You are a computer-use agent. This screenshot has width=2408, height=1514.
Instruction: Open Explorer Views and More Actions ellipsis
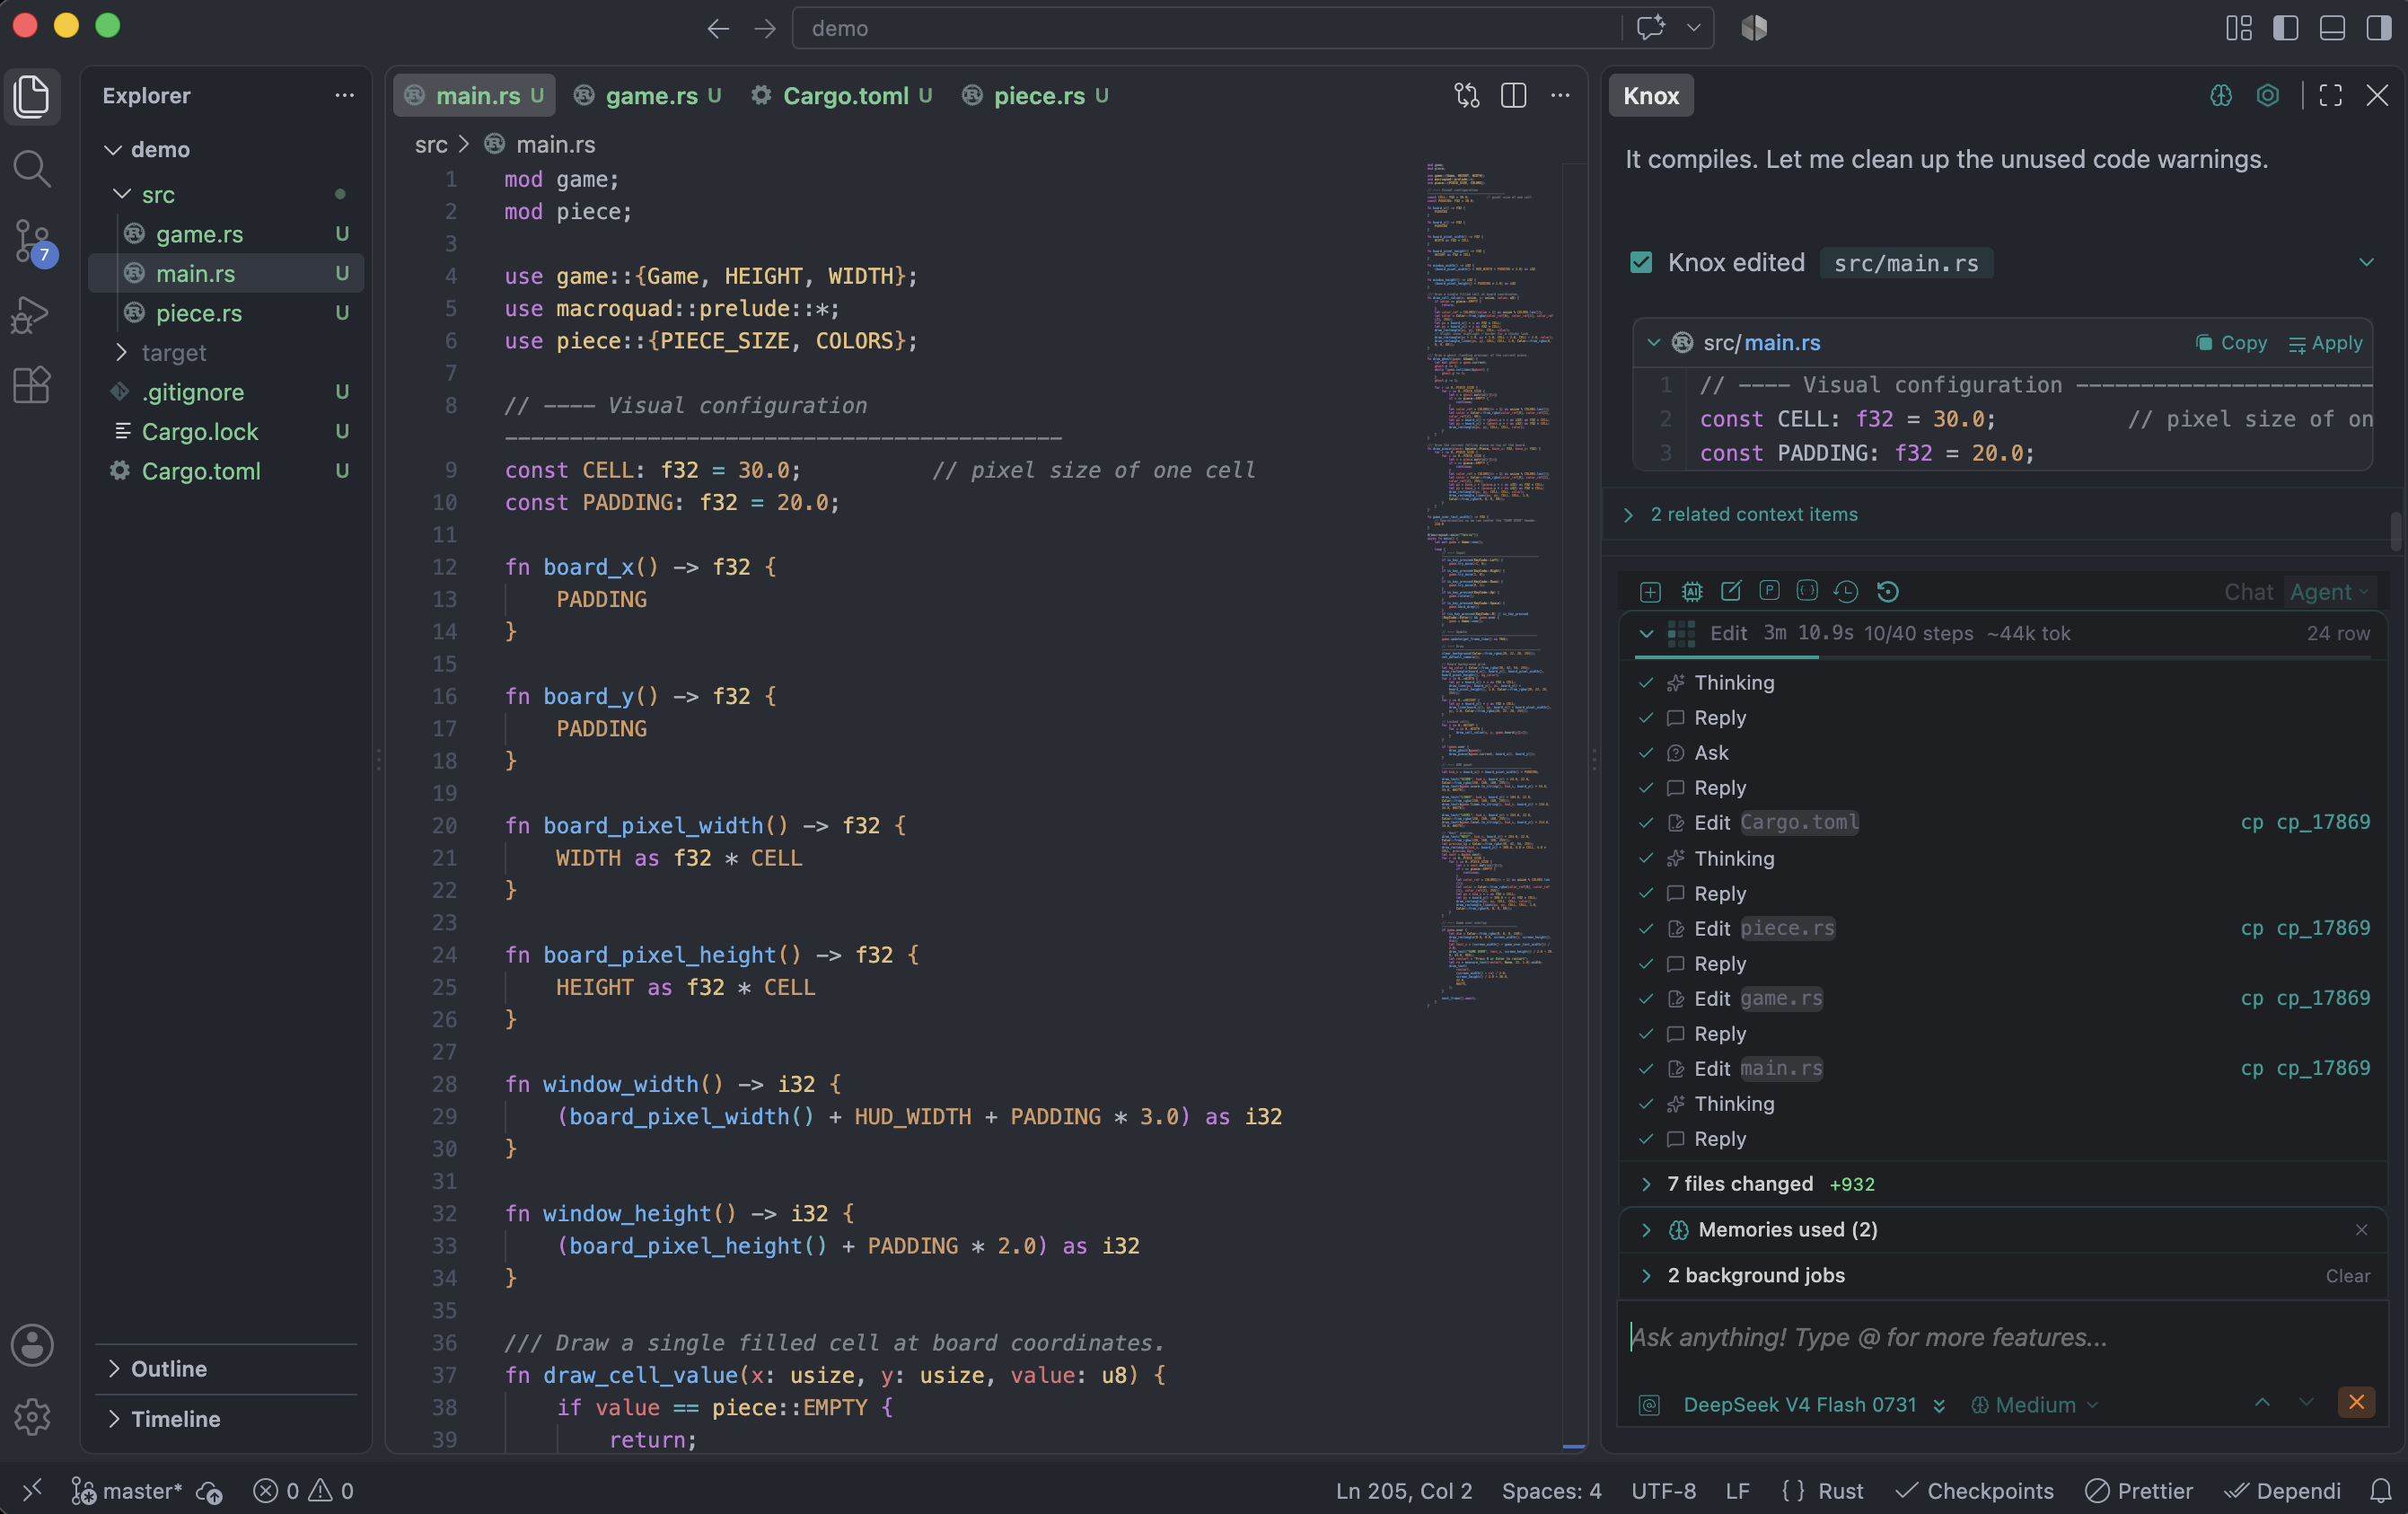(x=344, y=95)
